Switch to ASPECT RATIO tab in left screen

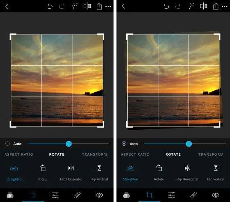[19, 154]
